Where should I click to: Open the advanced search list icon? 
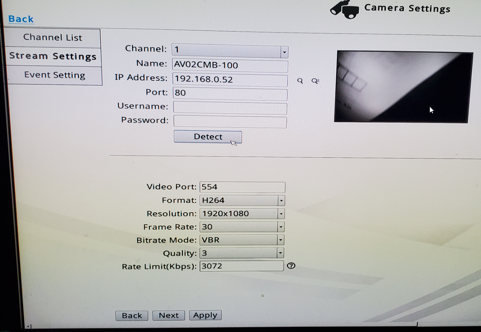pyautogui.click(x=315, y=81)
